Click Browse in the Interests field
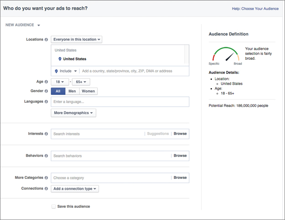Image resolution: width=285 pixels, height=220 pixels. coord(180,134)
